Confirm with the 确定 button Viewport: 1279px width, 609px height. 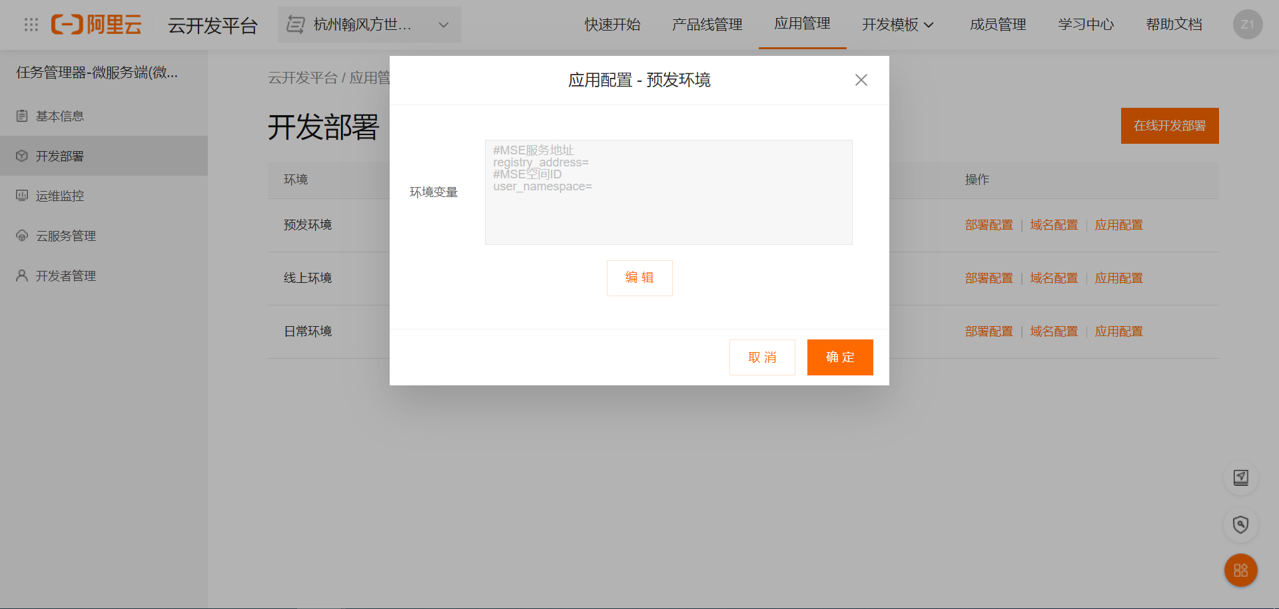pyautogui.click(x=840, y=357)
